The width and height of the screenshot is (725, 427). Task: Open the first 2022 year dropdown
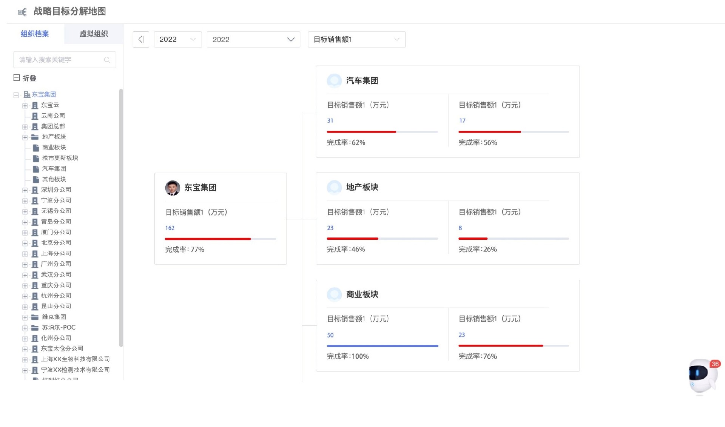tap(177, 39)
